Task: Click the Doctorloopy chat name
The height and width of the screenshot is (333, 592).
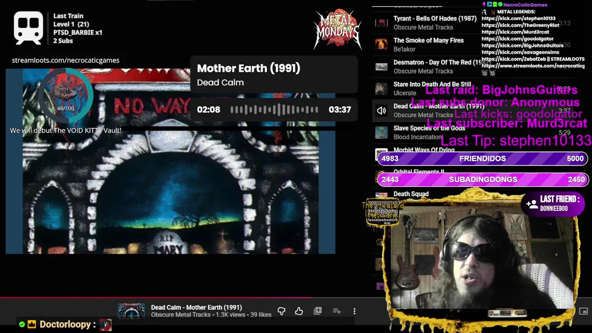Action: (x=64, y=324)
